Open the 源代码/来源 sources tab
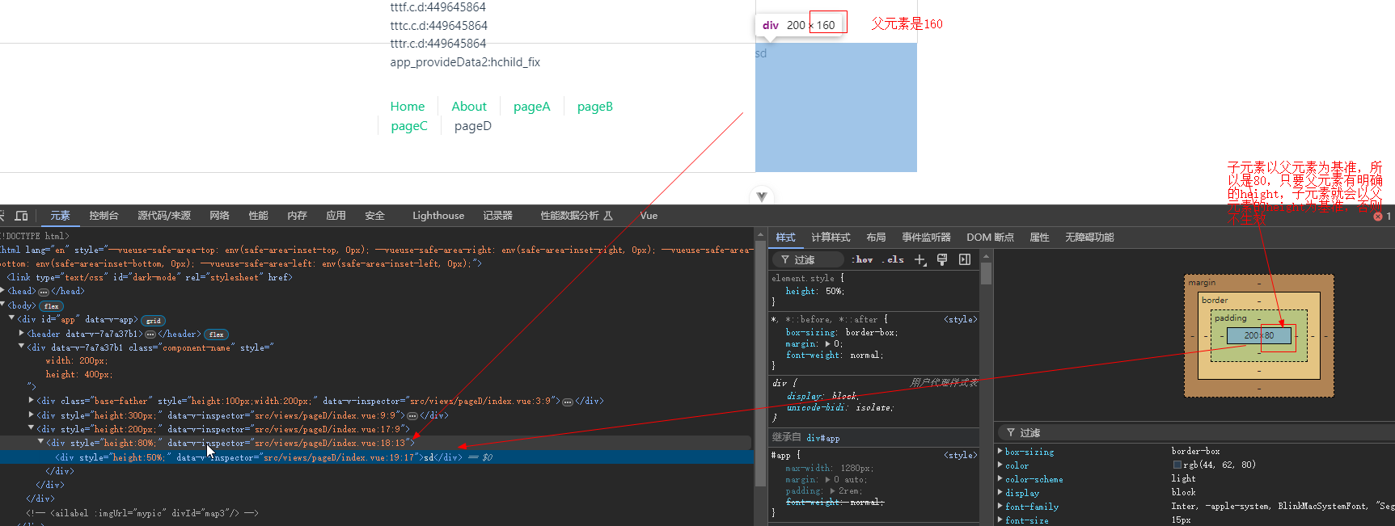The image size is (1395, 526). coord(164,216)
